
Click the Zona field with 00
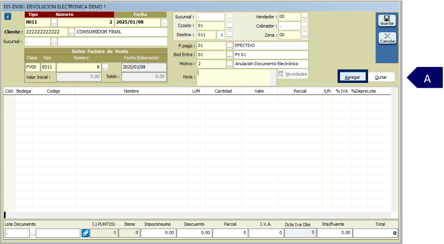(x=289, y=35)
